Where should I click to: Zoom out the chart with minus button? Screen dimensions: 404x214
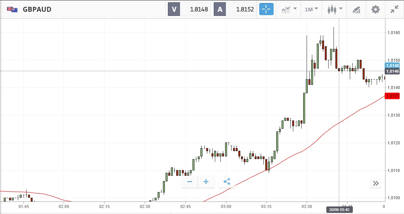189,182
